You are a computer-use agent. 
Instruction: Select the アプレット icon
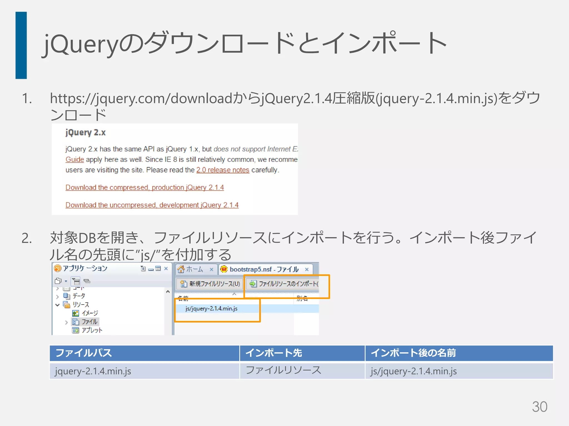coord(76,330)
